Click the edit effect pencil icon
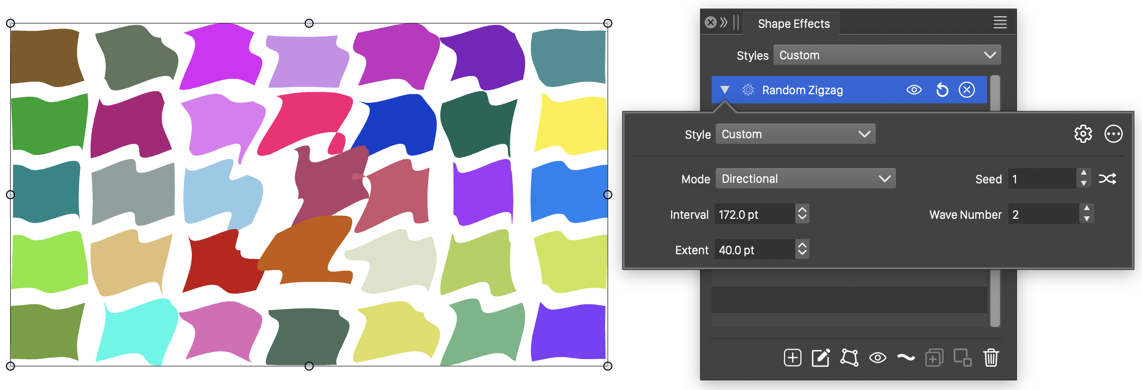The height and width of the screenshot is (390, 1142). pos(821,358)
